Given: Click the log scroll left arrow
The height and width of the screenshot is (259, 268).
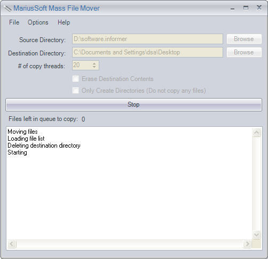Looking at the screenshot, I should pos(12,244).
